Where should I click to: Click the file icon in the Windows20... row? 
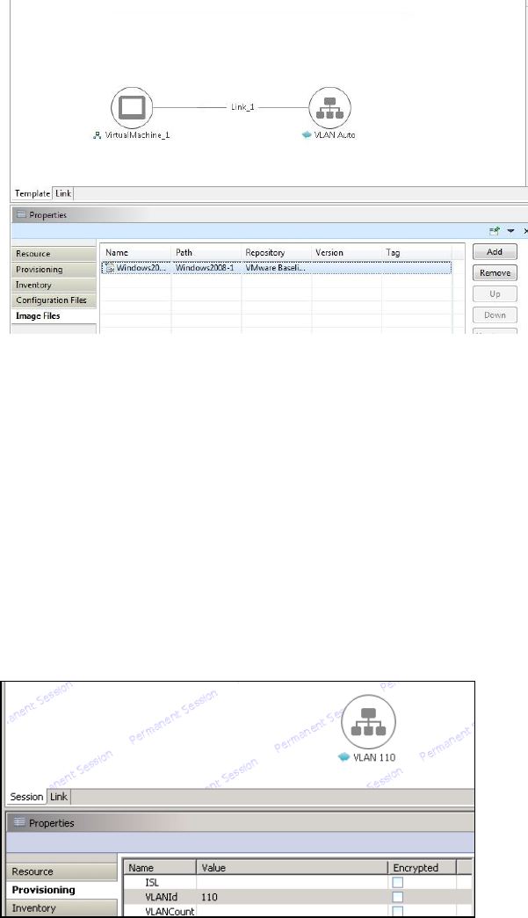[109, 268]
